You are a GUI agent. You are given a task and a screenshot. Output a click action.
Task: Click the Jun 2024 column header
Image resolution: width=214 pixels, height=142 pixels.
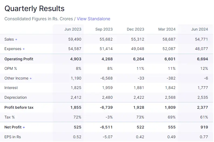click(199, 29)
